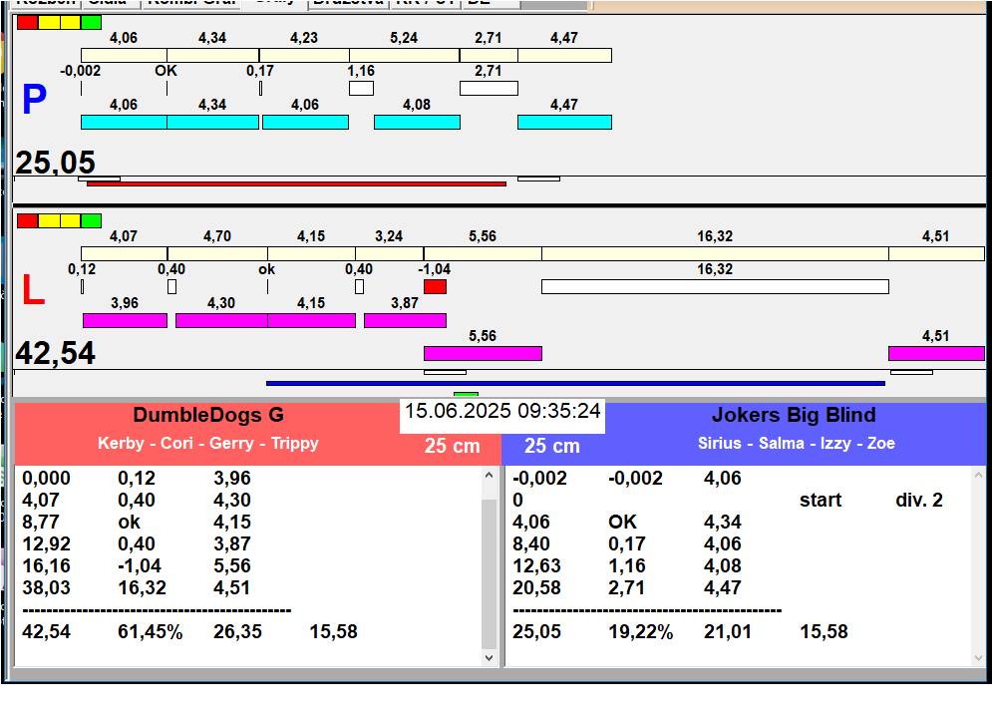The height and width of the screenshot is (714, 992).
Task: Click the 15,58 value in Jokers summary
Action: click(x=824, y=631)
